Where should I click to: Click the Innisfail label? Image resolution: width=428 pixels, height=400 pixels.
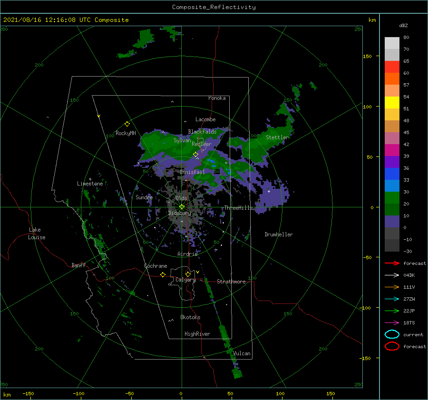point(192,172)
